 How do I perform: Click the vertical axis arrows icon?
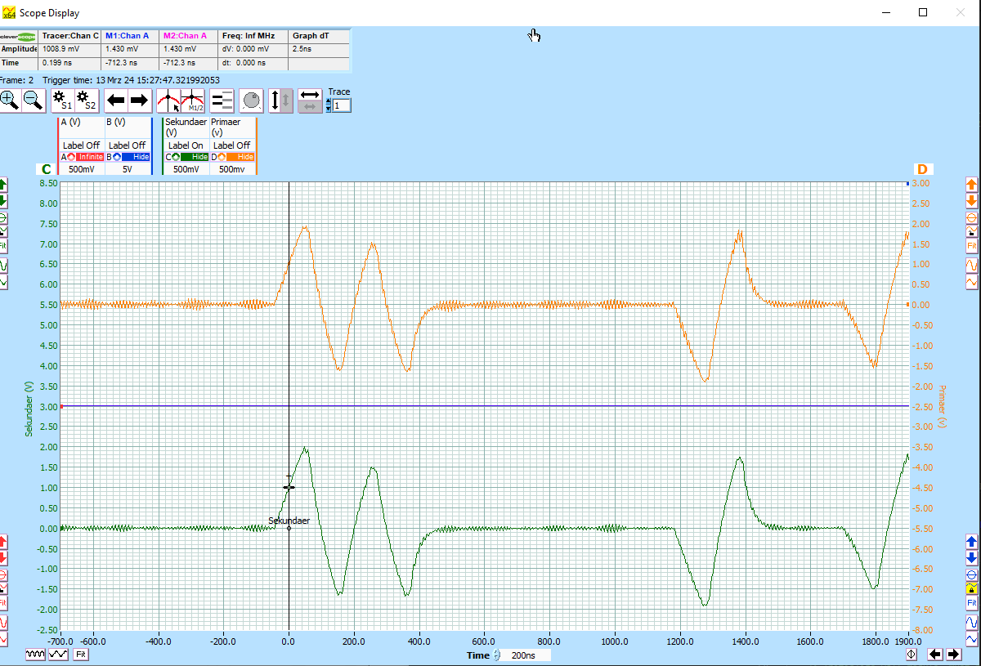click(281, 101)
